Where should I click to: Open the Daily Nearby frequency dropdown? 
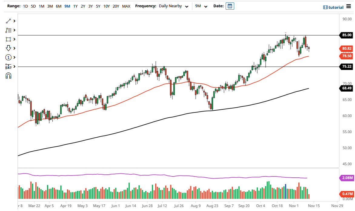(x=173, y=6)
